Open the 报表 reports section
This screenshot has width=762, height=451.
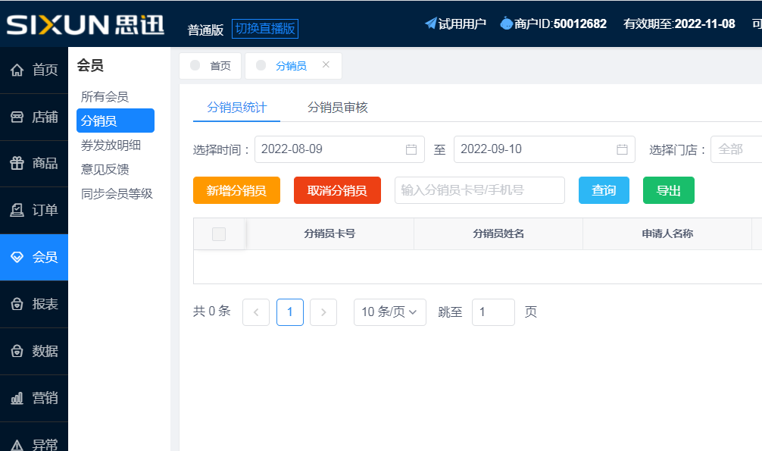point(33,304)
